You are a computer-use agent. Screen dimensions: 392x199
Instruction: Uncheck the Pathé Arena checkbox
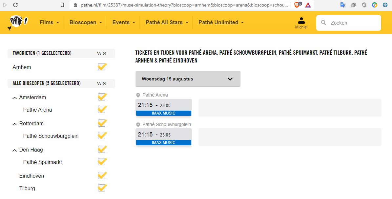point(102,109)
